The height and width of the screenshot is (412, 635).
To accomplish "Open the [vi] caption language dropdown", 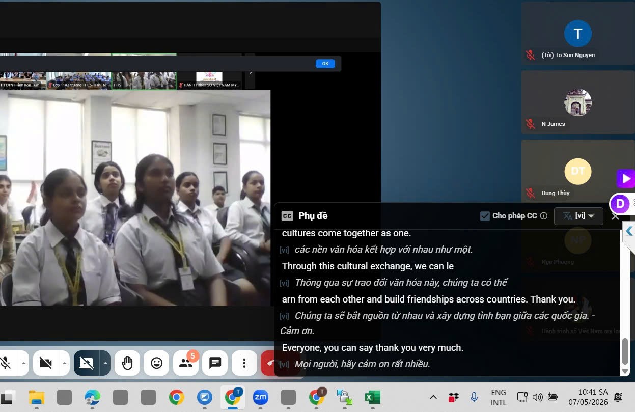I will [578, 216].
